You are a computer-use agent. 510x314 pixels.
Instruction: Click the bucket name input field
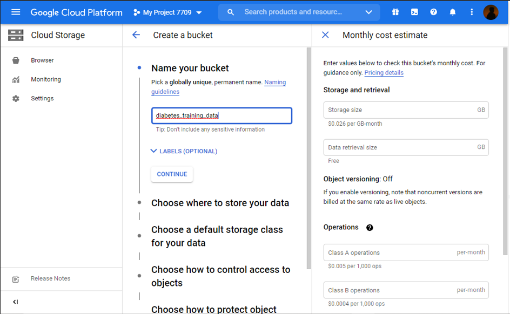point(222,115)
